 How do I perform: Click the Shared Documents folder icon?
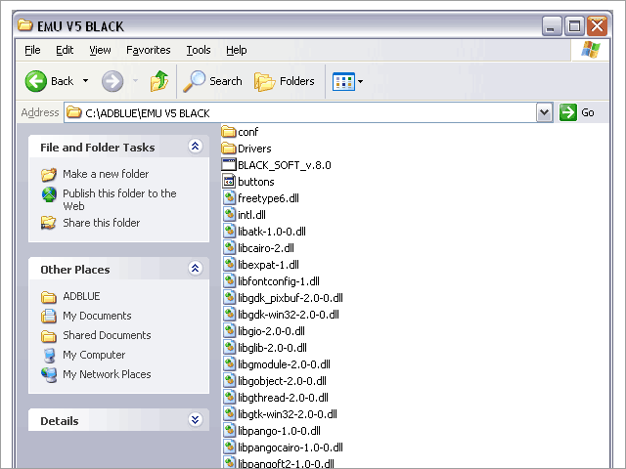49,336
